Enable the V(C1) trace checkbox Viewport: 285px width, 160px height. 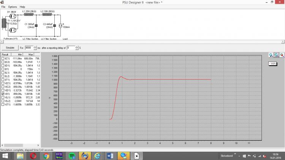click(x=3, y=83)
